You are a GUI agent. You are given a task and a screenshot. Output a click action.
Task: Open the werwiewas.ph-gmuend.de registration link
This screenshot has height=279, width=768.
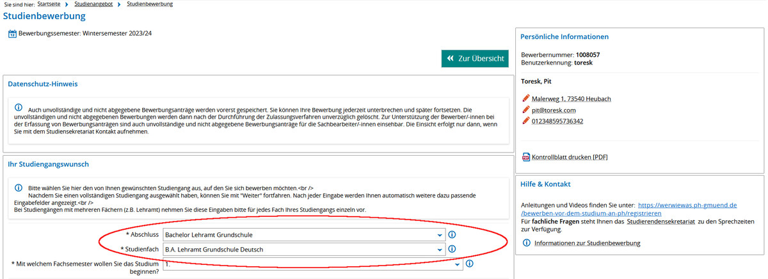(x=687, y=206)
